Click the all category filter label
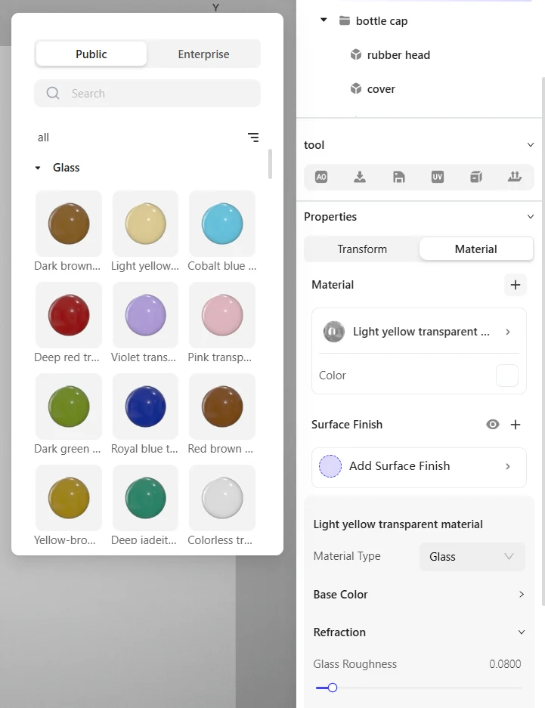Image resolution: width=545 pixels, height=708 pixels. tap(43, 138)
